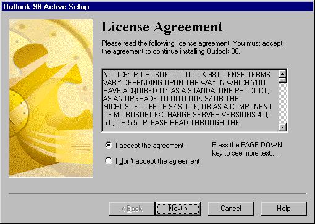Click the license text scroll-up arrow
Screen dimensions: 315x224
[x=282, y=73]
